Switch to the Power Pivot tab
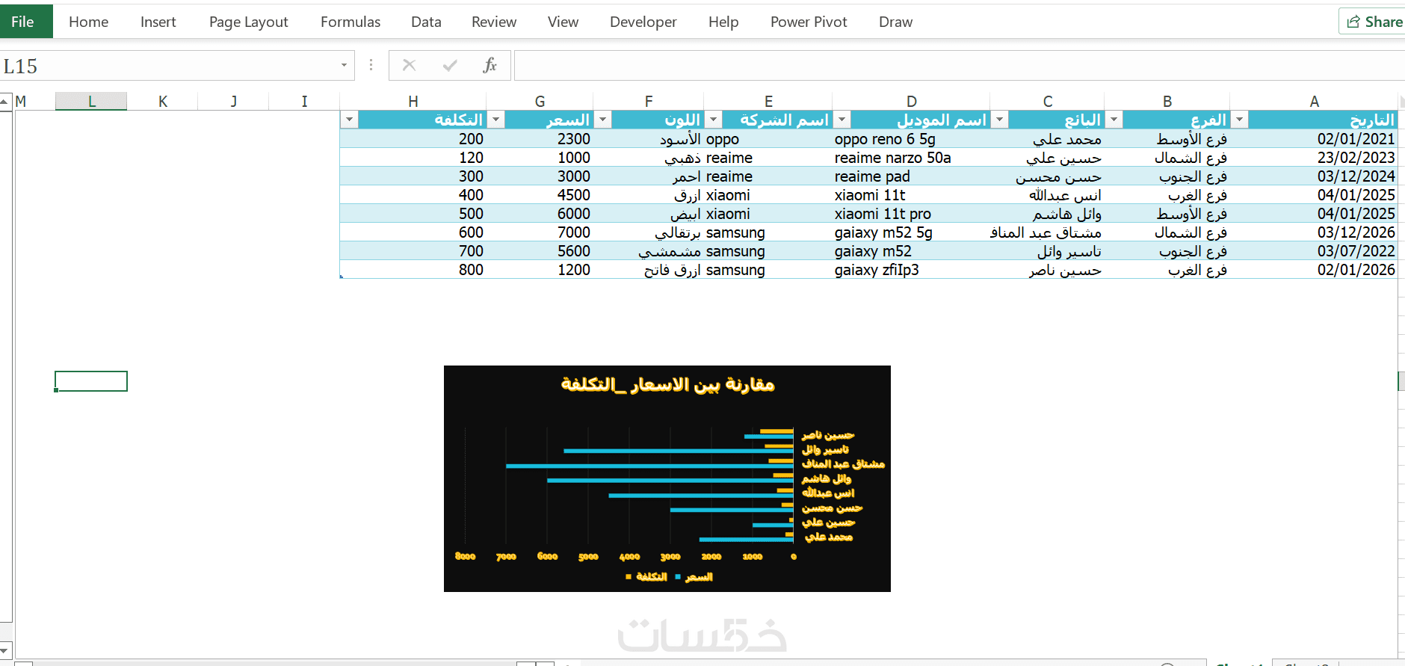This screenshot has height=666, width=1405. [809, 22]
